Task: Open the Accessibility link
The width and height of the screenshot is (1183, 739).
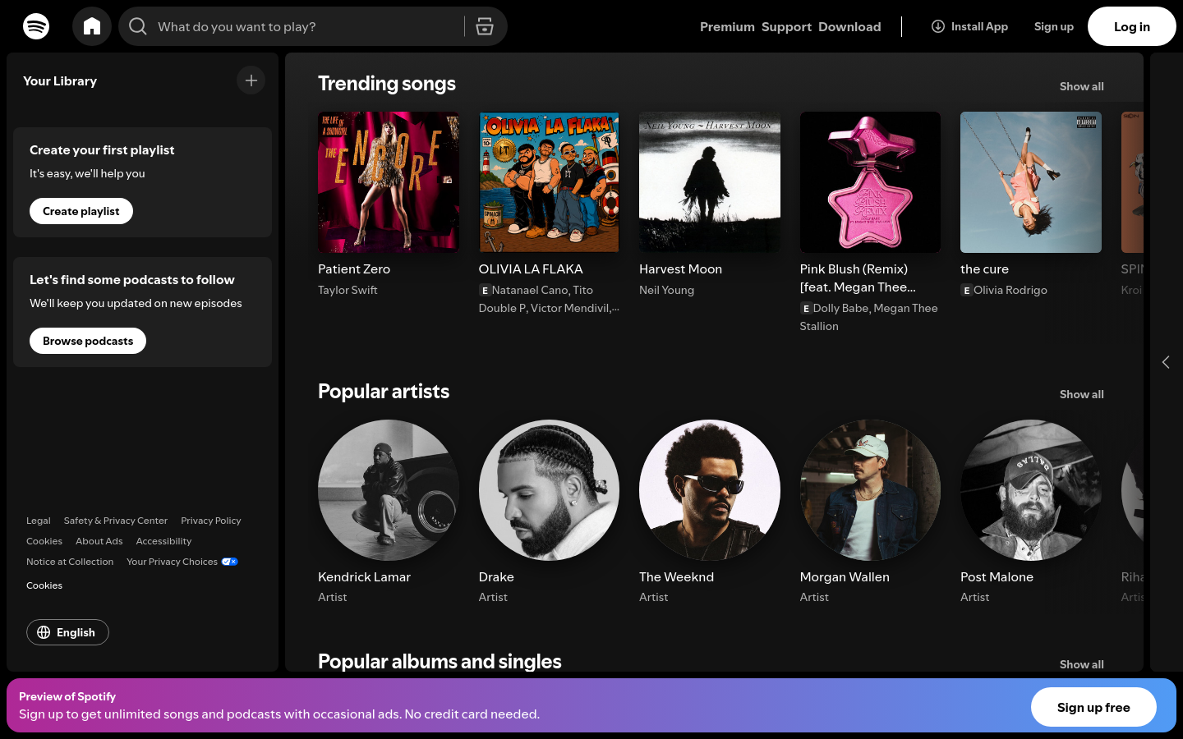Action: pyautogui.click(x=163, y=541)
